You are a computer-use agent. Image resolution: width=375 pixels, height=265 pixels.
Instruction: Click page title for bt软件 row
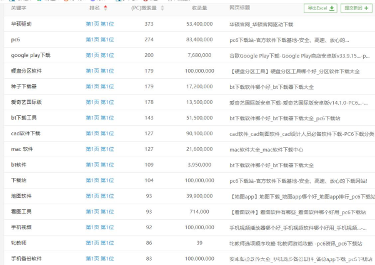click(x=272, y=165)
